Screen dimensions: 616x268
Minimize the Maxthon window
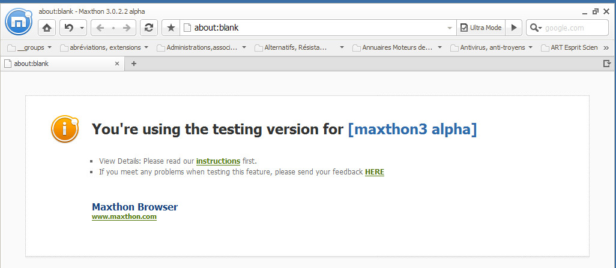click(585, 12)
